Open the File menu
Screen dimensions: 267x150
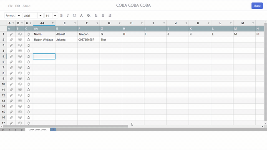pyautogui.click(x=10, y=6)
